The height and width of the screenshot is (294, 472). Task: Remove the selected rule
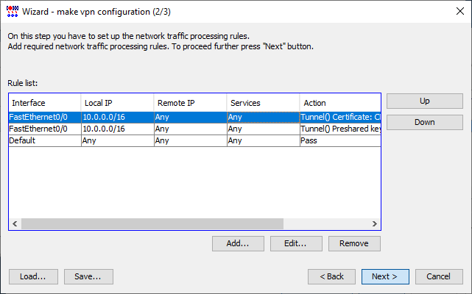354,243
